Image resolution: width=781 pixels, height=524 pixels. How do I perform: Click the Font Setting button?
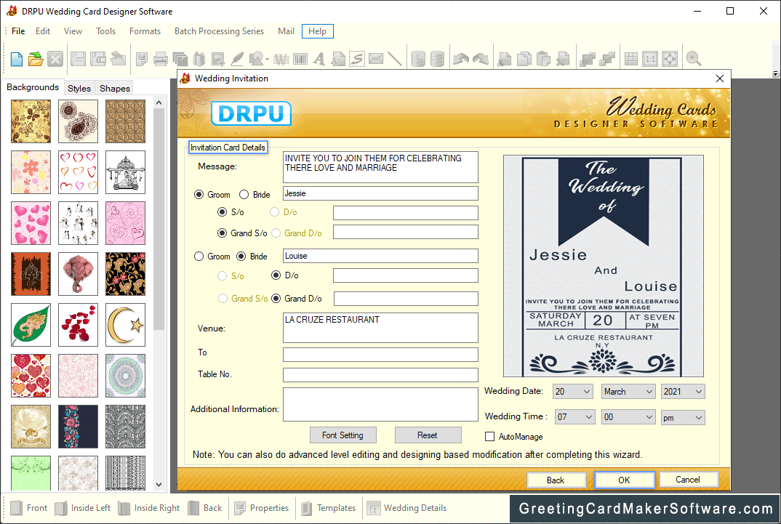(x=343, y=435)
